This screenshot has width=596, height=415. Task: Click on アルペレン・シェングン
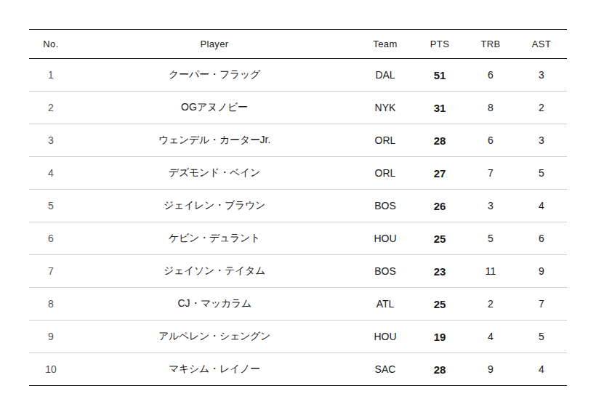point(214,337)
